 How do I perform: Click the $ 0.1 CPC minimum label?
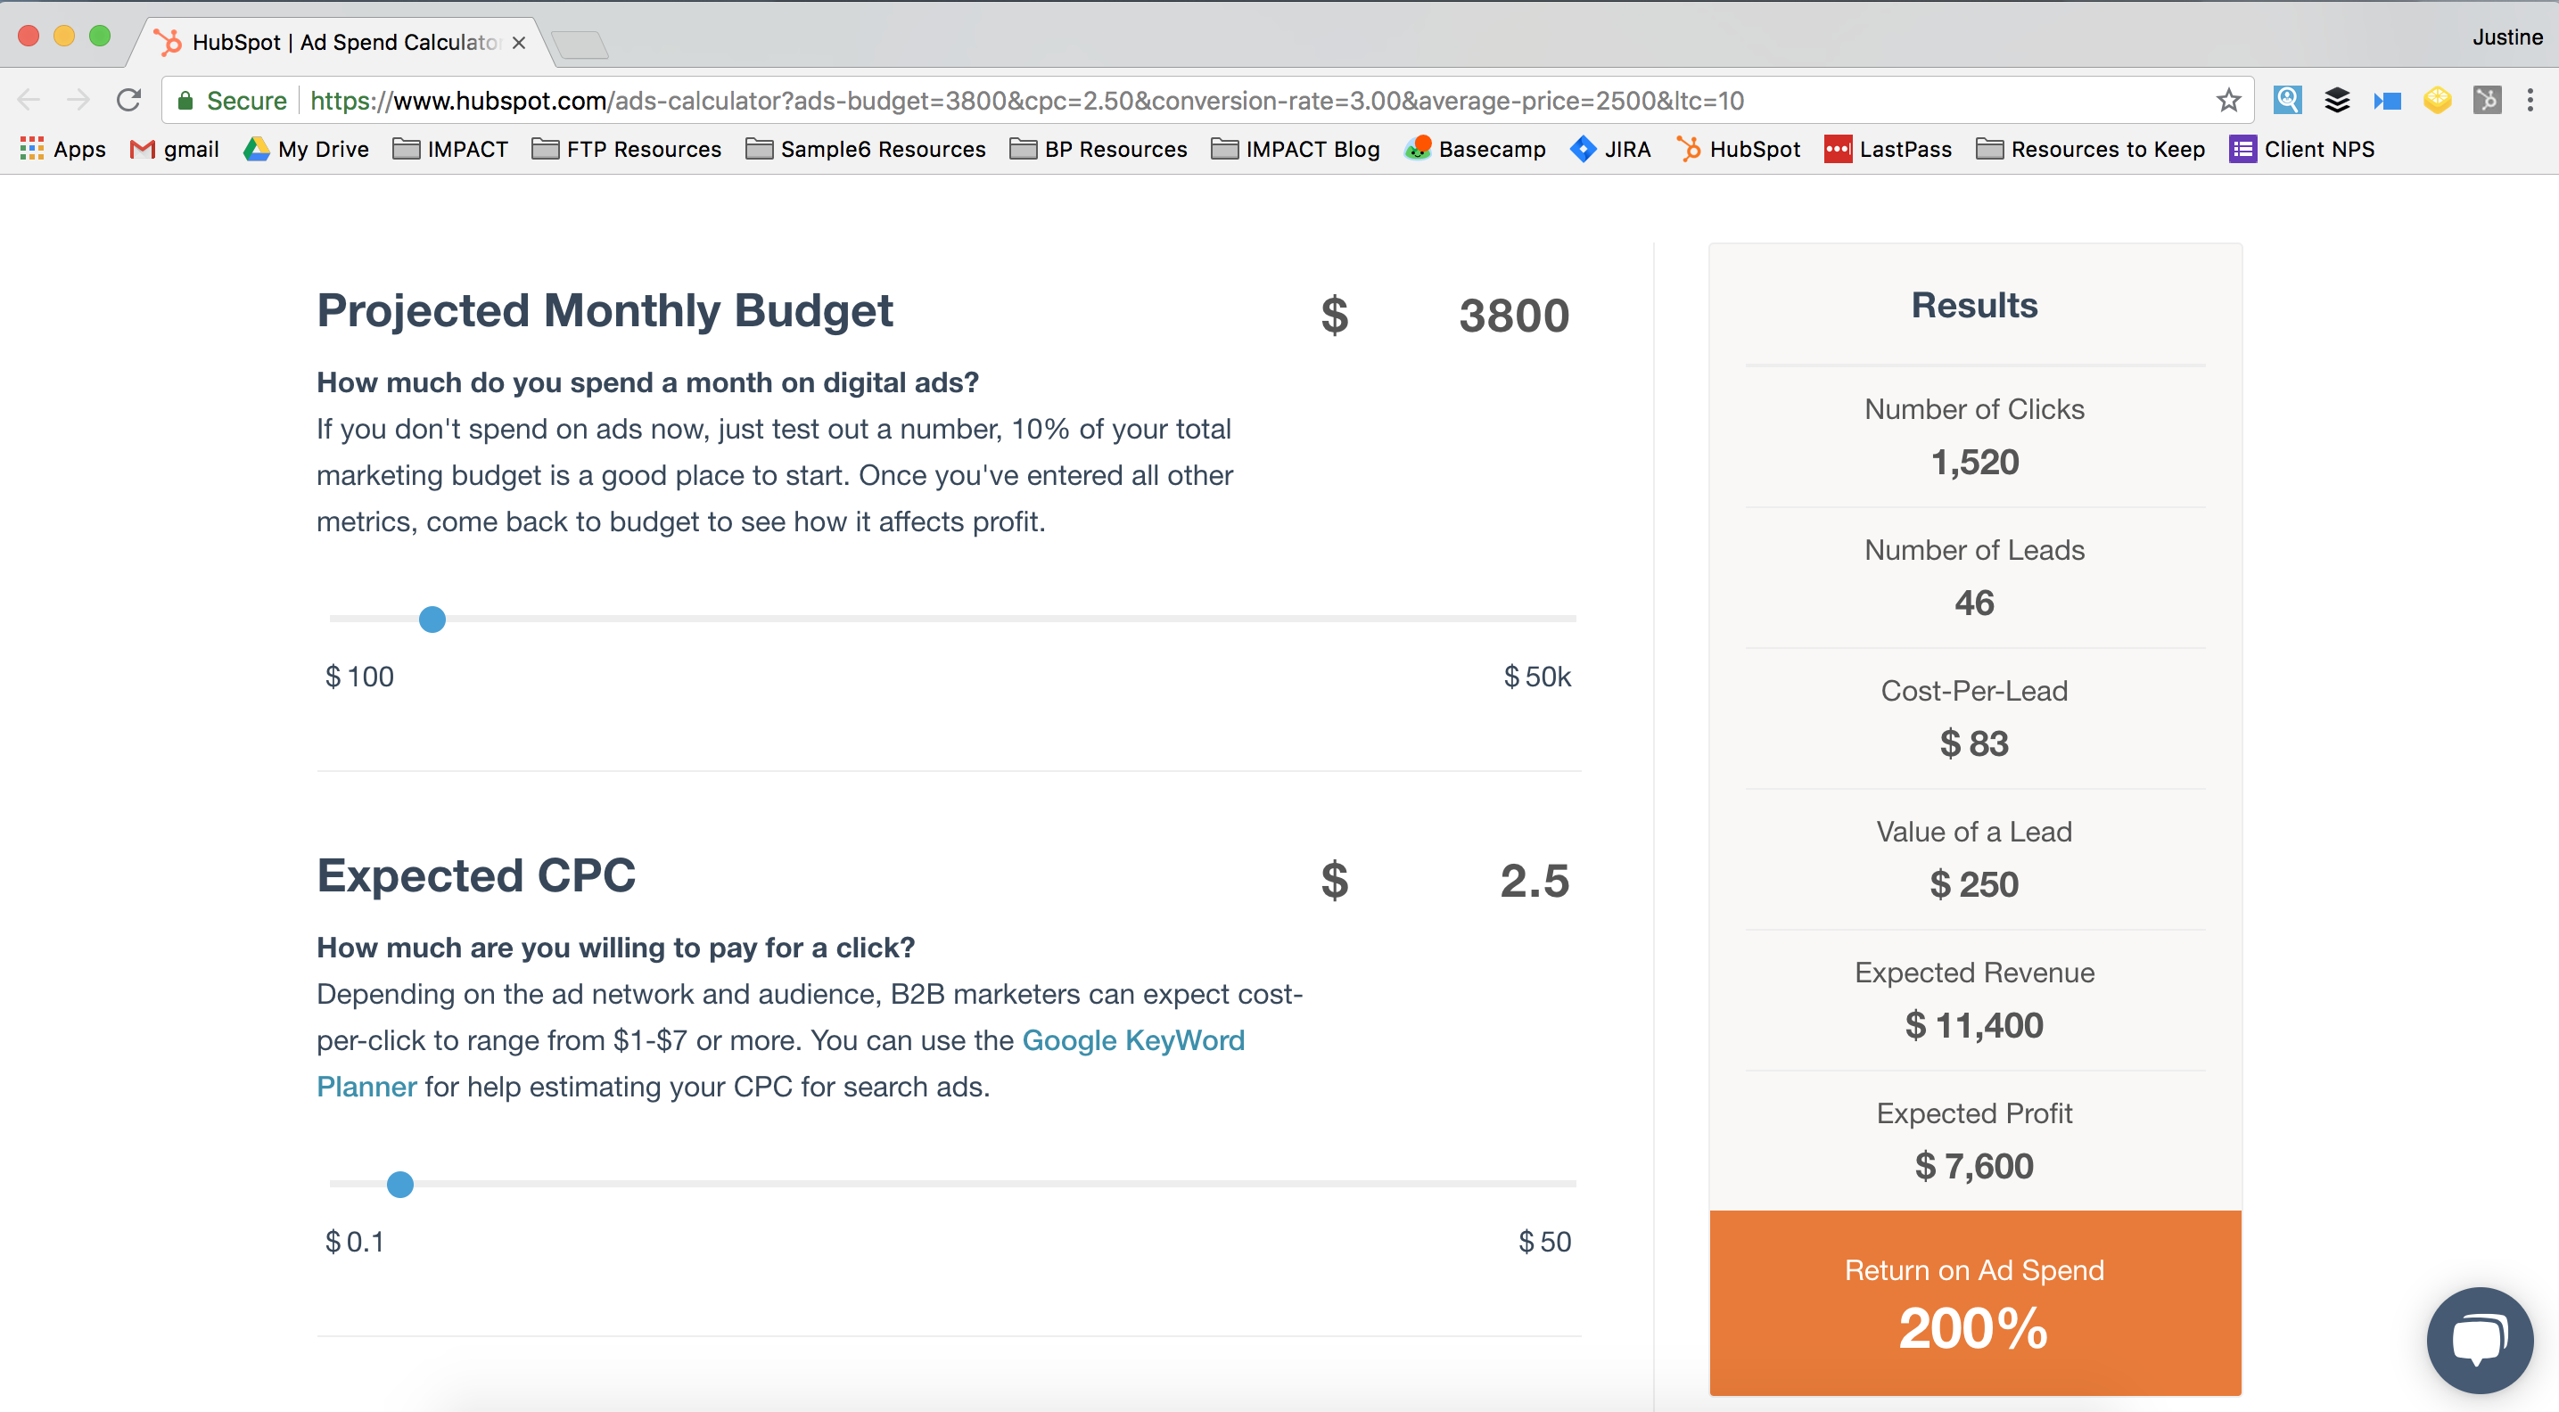coord(355,1243)
